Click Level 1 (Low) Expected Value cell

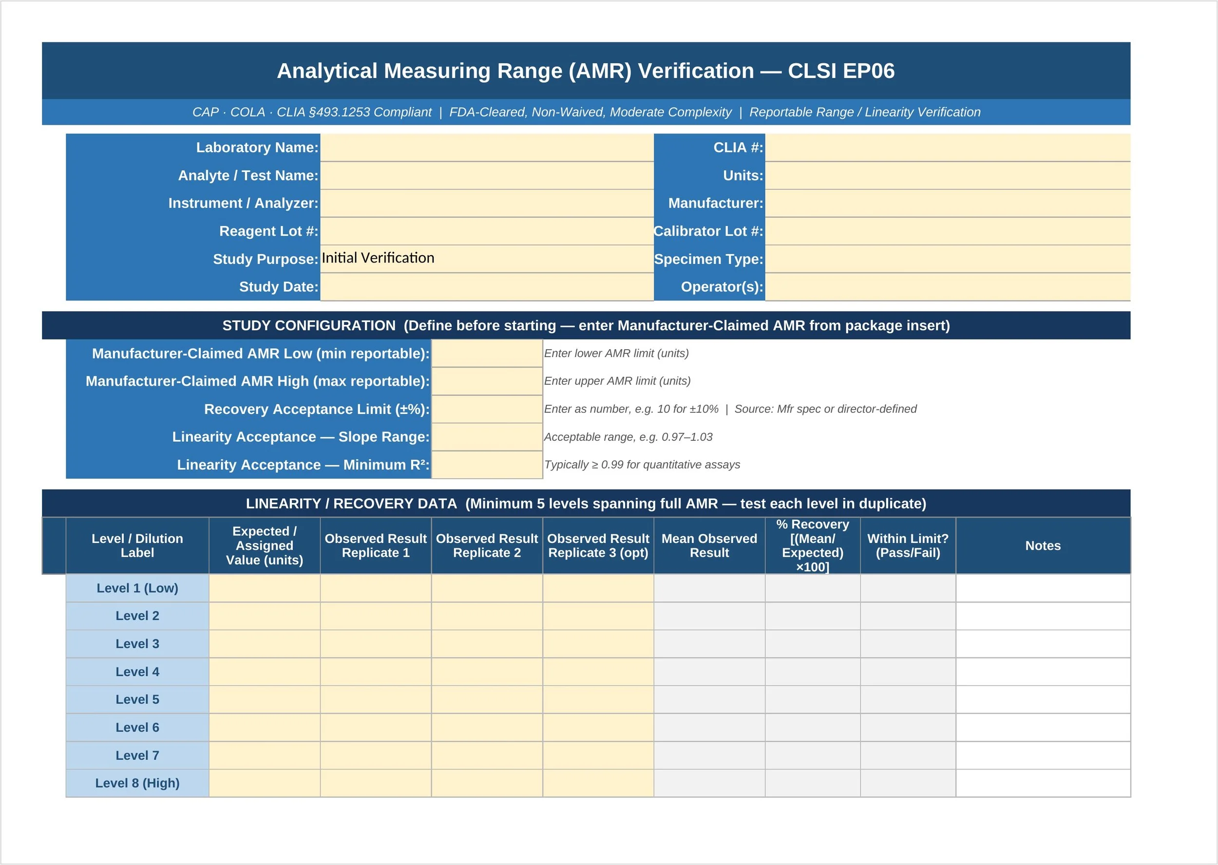click(x=264, y=588)
